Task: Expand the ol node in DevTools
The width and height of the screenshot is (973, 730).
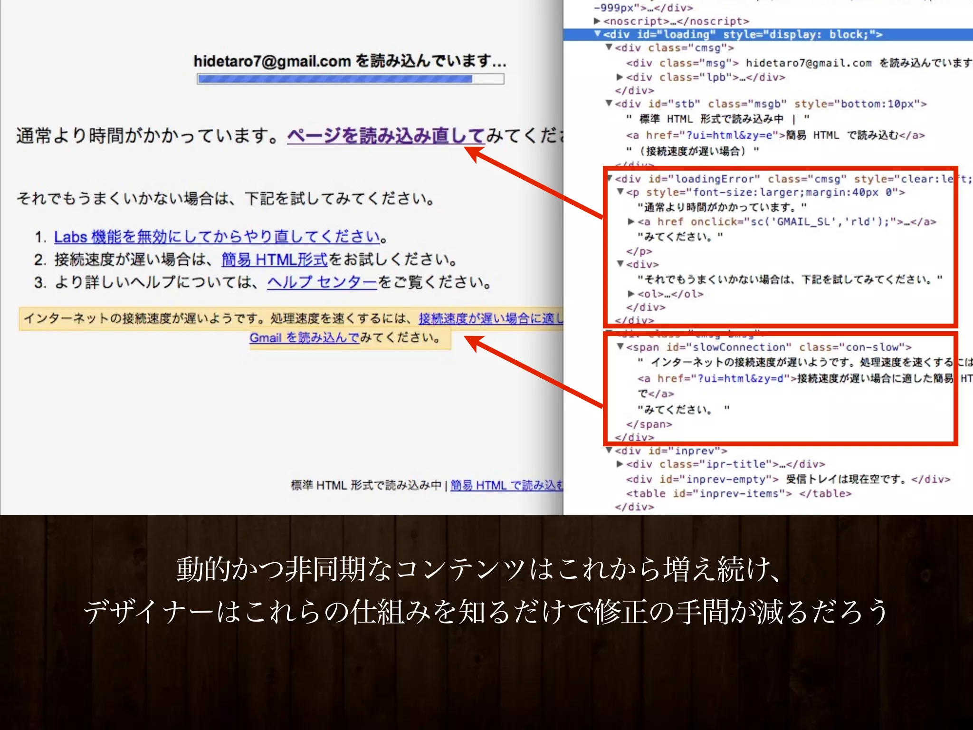Action: pos(631,294)
